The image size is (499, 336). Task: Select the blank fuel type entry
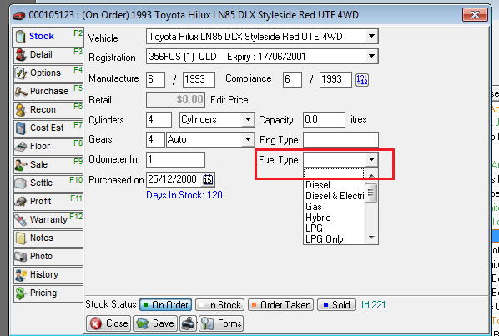point(334,174)
